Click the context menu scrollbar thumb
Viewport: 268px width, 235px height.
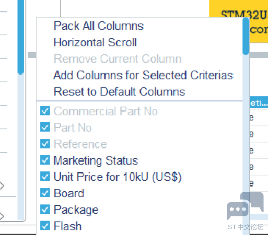(246, 36)
